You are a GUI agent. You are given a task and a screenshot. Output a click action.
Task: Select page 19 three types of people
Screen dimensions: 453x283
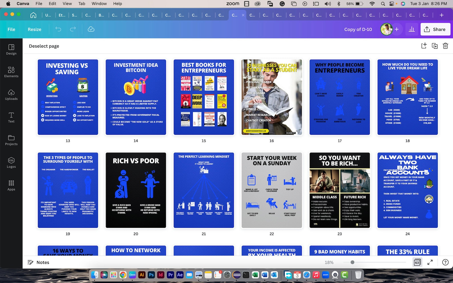68,190
